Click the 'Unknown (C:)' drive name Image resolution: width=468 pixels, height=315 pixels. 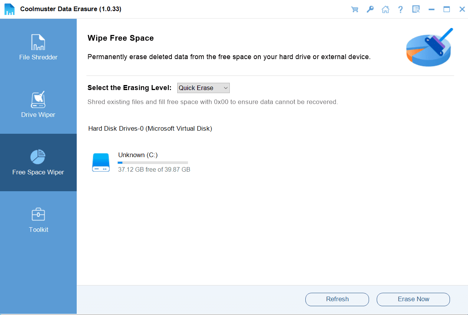(x=138, y=155)
